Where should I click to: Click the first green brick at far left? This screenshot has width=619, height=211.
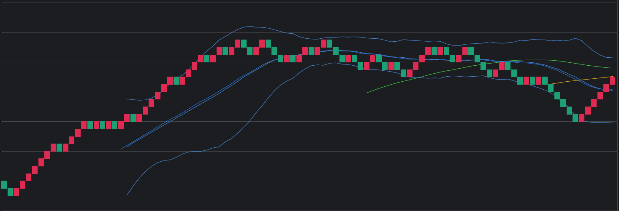coord(4,184)
